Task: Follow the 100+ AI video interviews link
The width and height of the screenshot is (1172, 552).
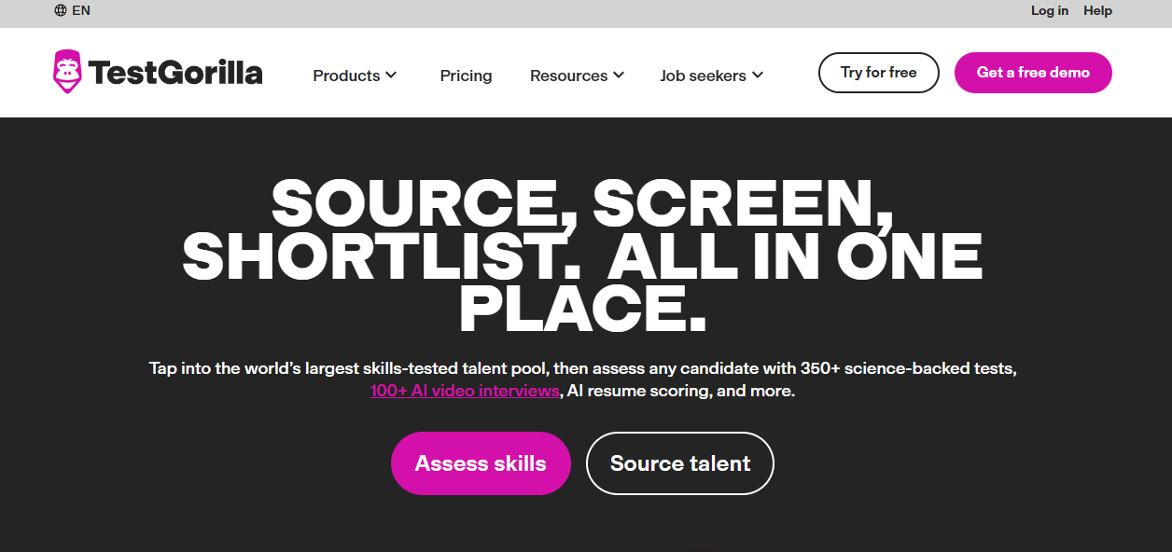Action: 465,392
